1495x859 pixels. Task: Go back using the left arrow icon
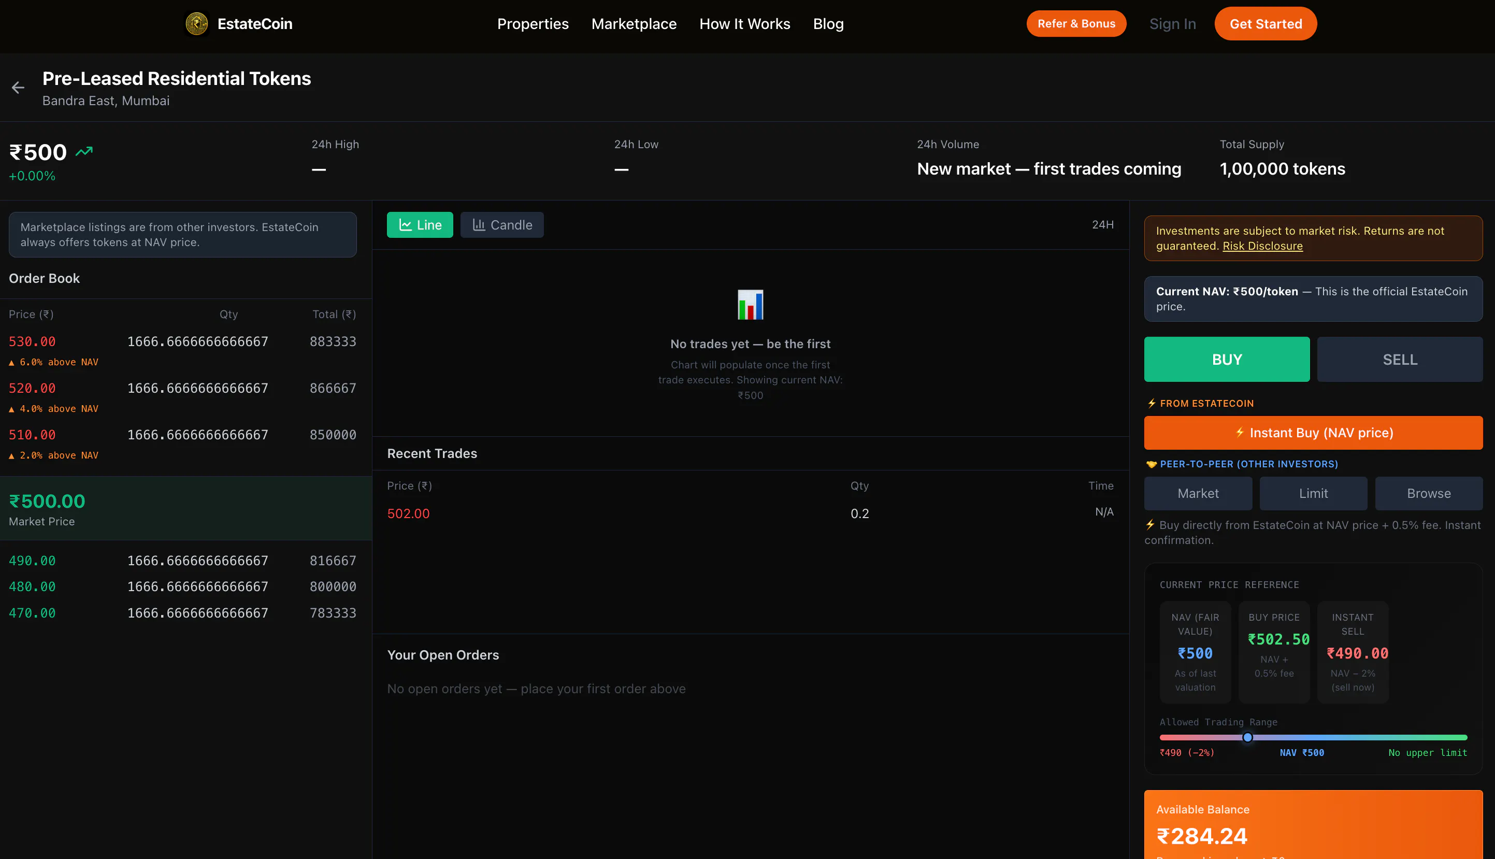pyautogui.click(x=18, y=88)
